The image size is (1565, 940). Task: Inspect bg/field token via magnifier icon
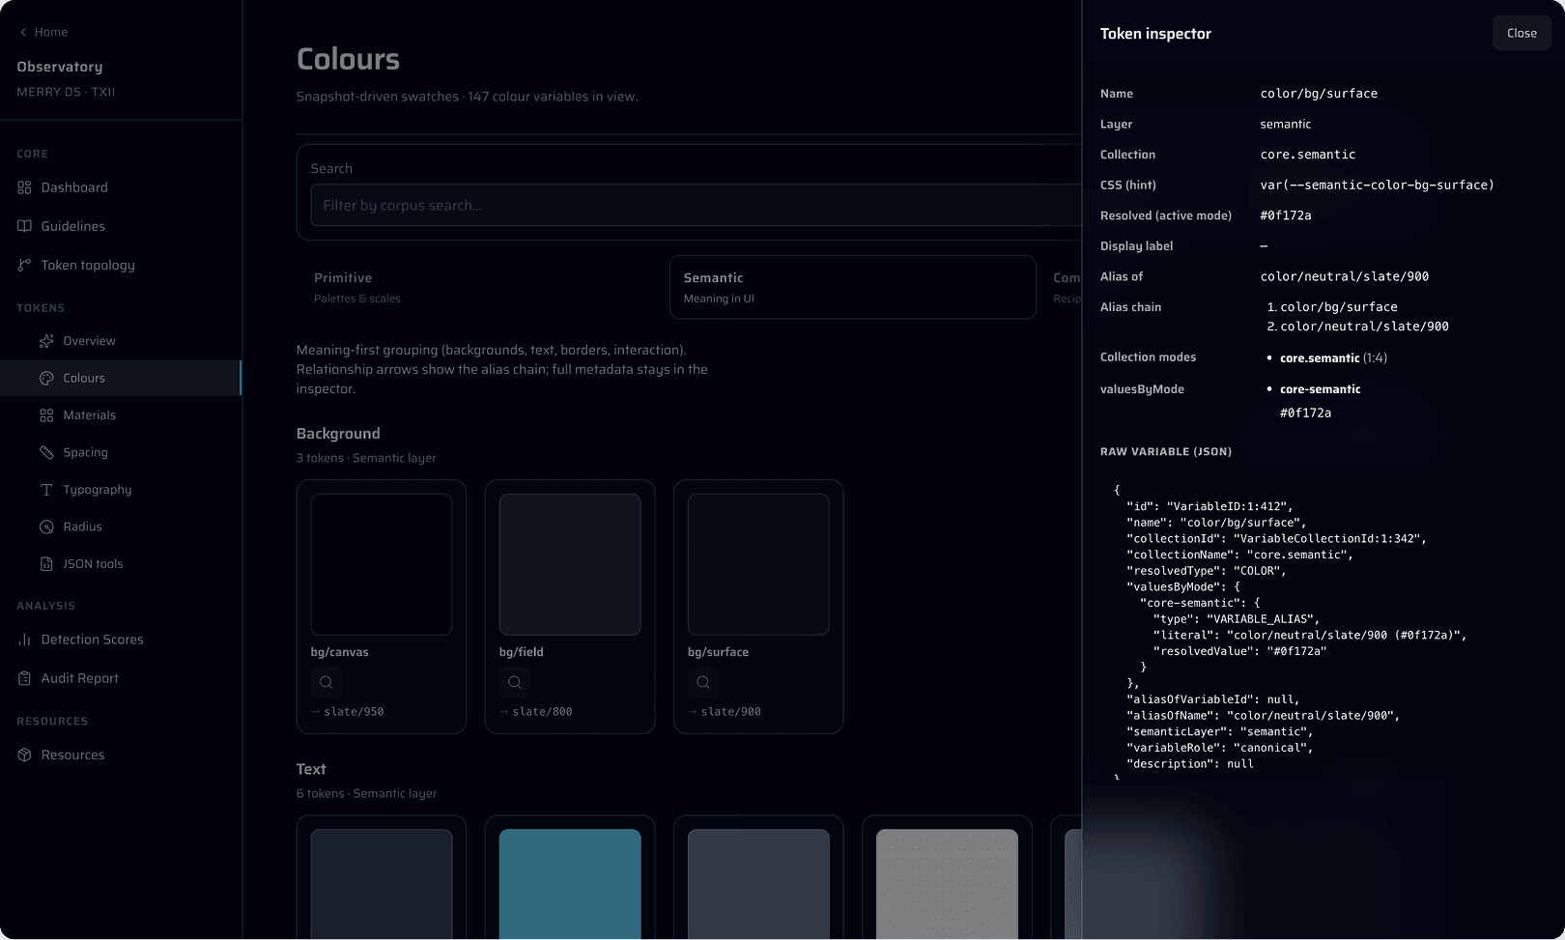(514, 682)
